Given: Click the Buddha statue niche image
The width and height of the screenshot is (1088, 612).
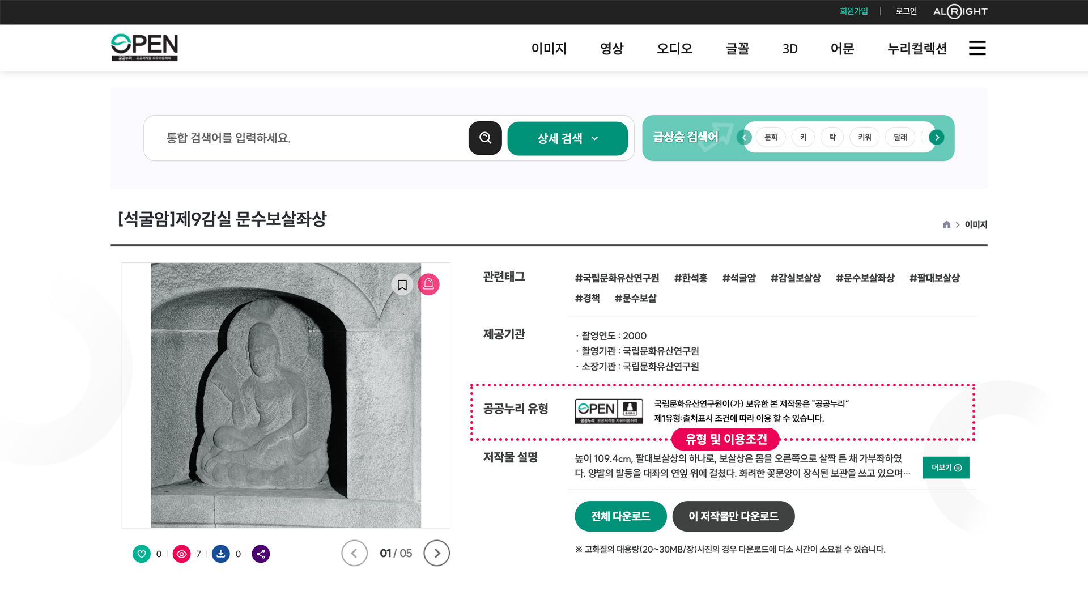Looking at the screenshot, I should [x=286, y=395].
